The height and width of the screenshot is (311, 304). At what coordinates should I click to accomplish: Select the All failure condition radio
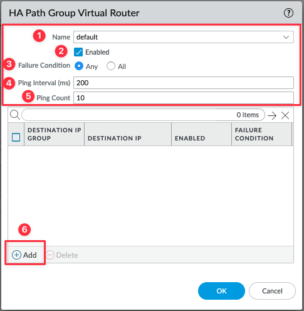point(111,66)
